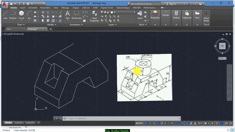
Task: Expand the Layers panel
Action: click(x=113, y=25)
